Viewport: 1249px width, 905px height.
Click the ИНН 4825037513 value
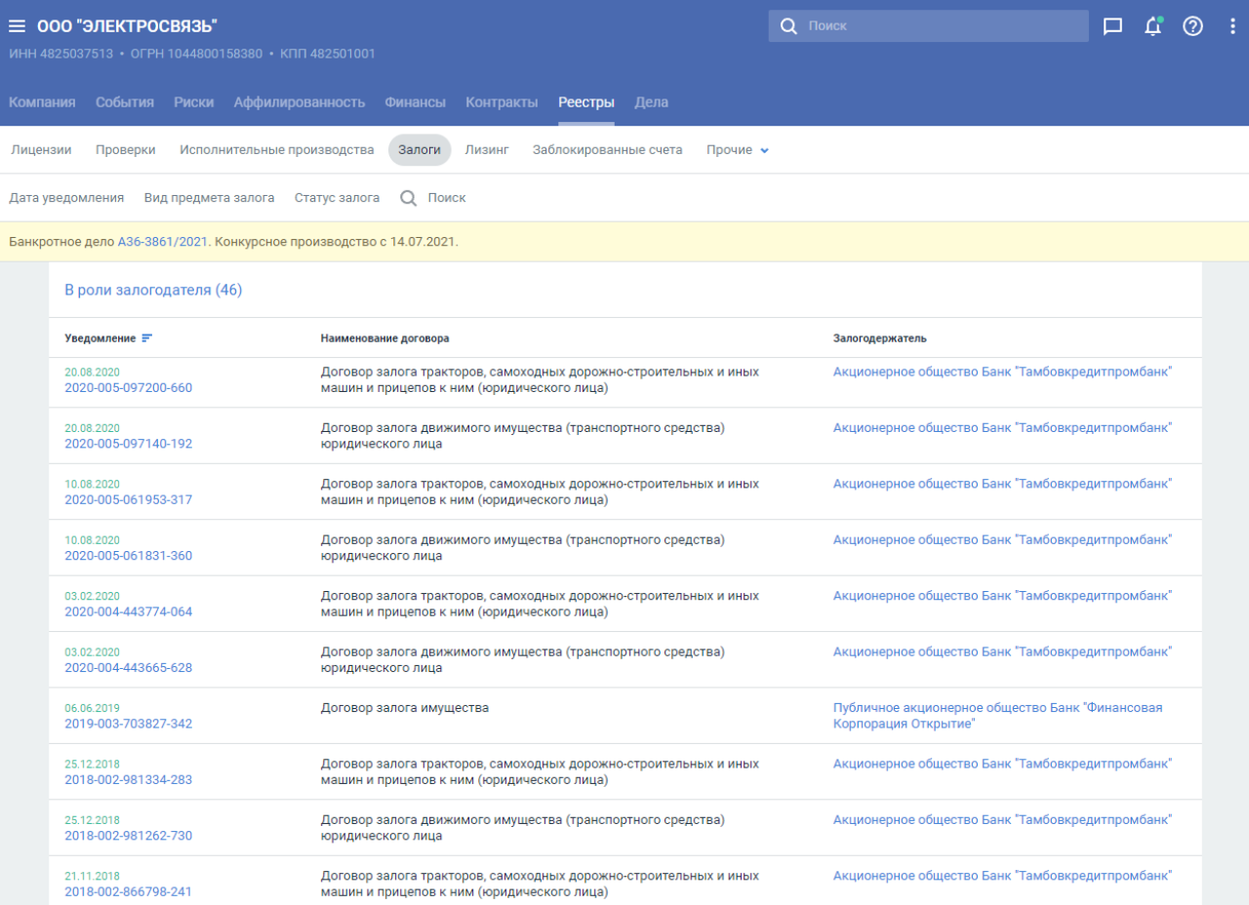tap(61, 54)
